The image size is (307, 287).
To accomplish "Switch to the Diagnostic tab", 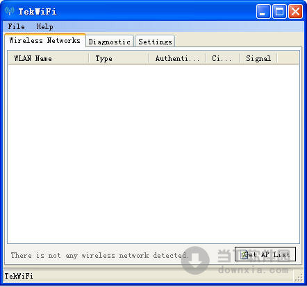I will (x=110, y=42).
